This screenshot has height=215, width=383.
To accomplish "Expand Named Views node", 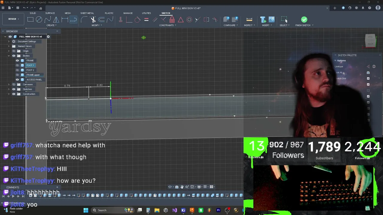I will 9,46.
